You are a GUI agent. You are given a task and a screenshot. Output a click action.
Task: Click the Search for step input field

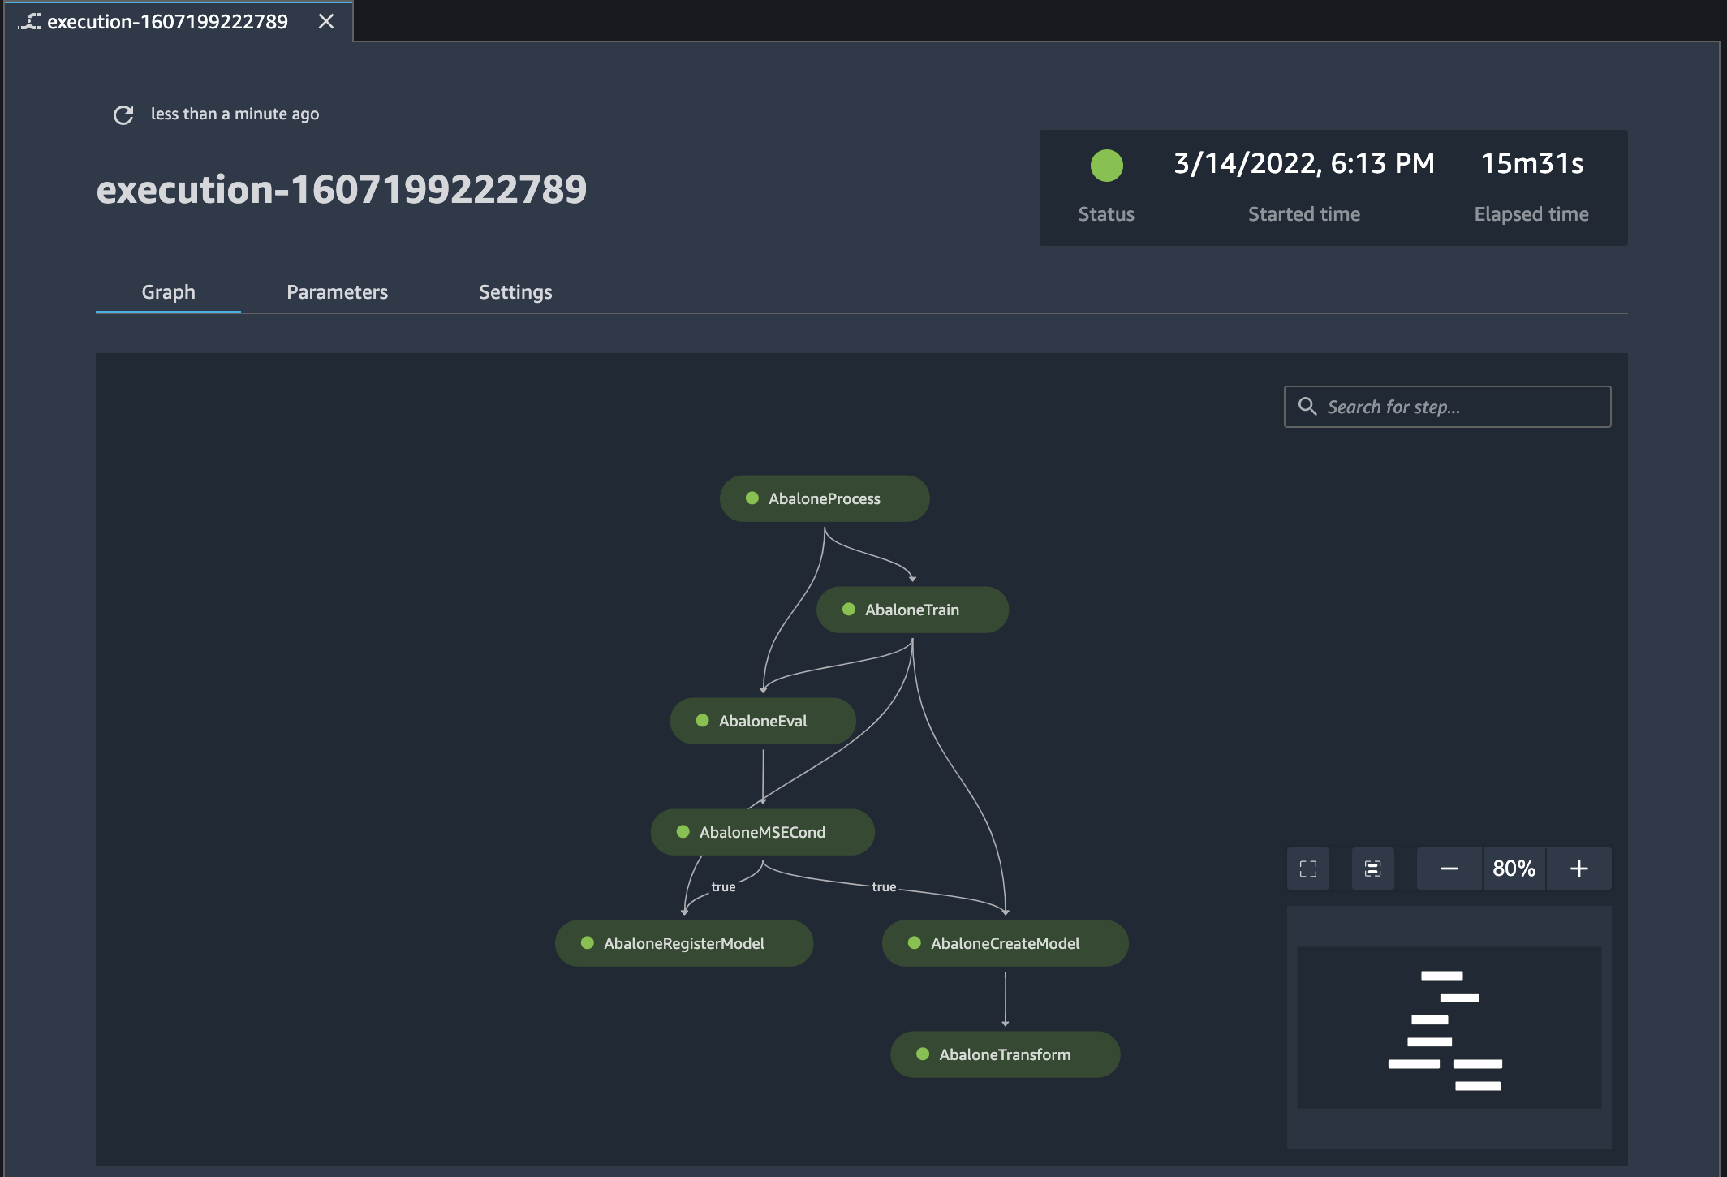click(x=1448, y=405)
